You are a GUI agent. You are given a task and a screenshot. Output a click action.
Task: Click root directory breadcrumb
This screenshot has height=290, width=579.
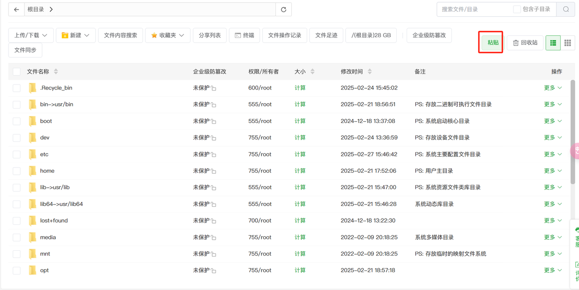tap(36, 9)
